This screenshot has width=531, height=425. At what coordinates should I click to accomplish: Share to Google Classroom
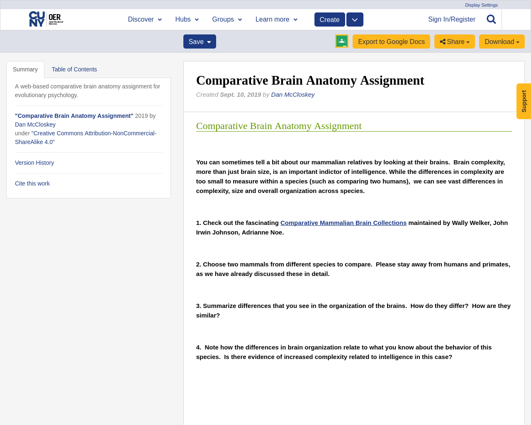click(341, 40)
